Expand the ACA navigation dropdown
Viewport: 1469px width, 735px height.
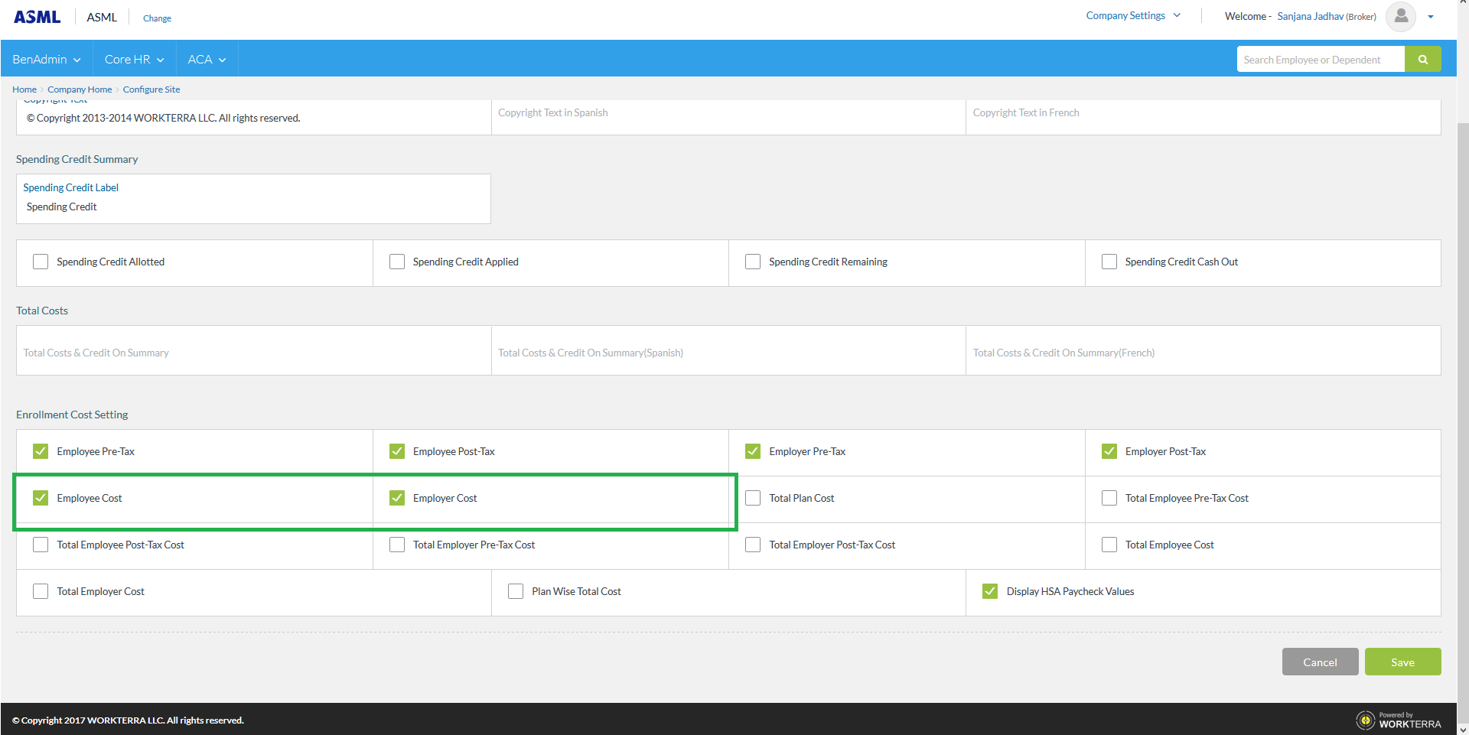pyautogui.click(x=207, y=60)
